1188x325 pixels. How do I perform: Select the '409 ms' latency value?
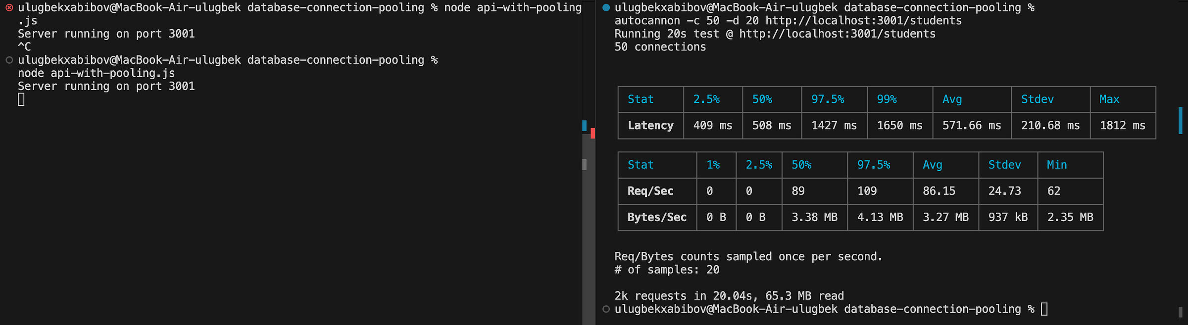[x=713, y=126]
